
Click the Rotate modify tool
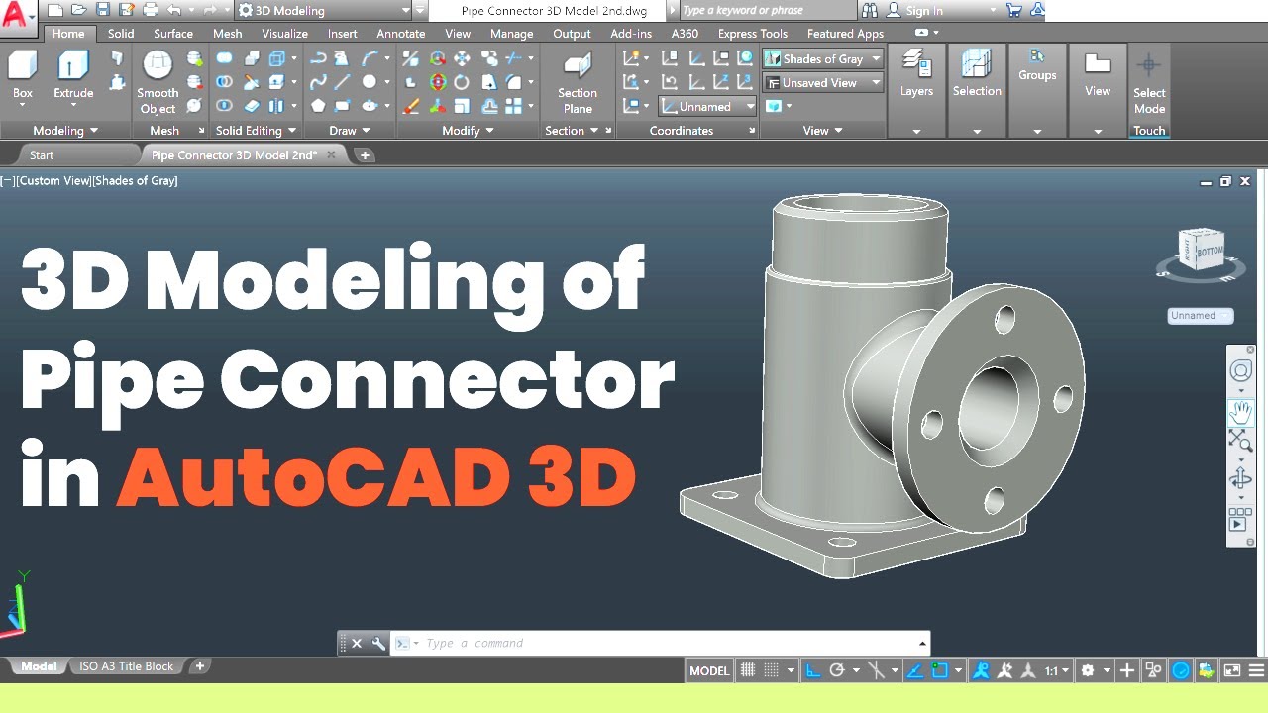pos(462,82)
